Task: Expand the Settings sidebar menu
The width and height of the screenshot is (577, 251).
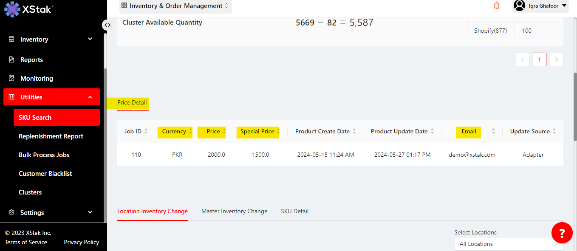Action: coord(51,213)
